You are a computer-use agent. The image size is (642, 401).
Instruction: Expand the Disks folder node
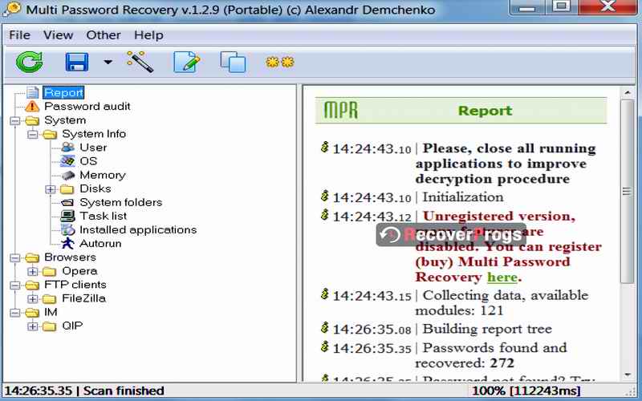point(51,189)
